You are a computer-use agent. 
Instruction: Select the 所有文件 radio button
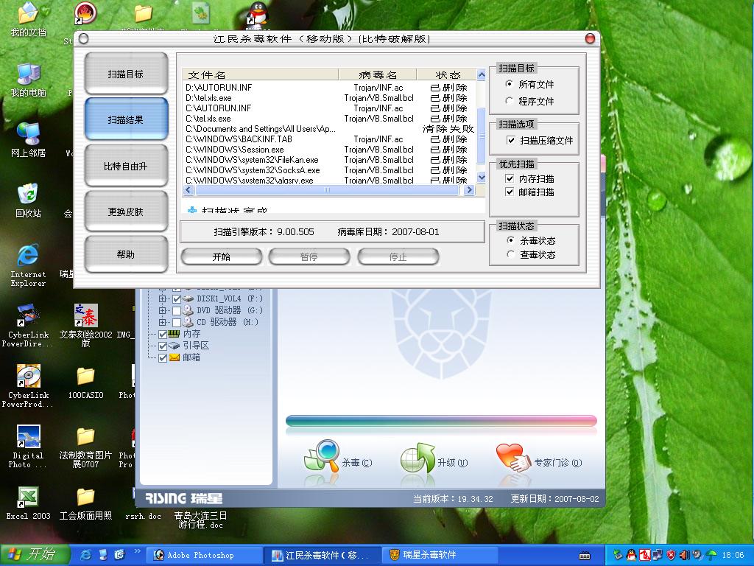click(x=510, y=84)
